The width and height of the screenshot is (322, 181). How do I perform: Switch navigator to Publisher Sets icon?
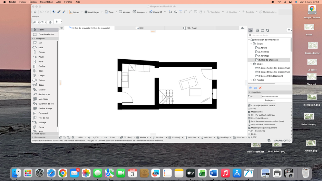click(268, 30)
